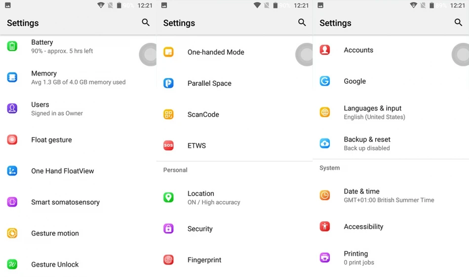Tap the Parallel Space icon
Image resolution: width=469 pixels, height=277 pixels.
coord(168,83)
